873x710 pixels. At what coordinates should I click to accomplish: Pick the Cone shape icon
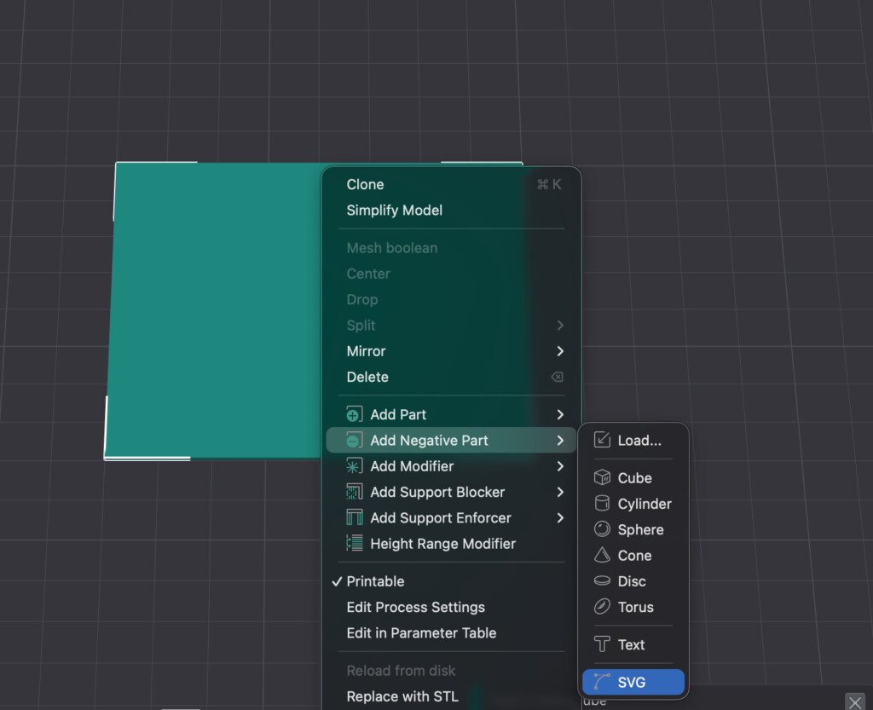(602, 555)
